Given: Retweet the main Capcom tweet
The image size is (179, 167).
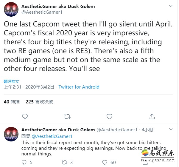Looking at the screenshot, I should [67, 116].
